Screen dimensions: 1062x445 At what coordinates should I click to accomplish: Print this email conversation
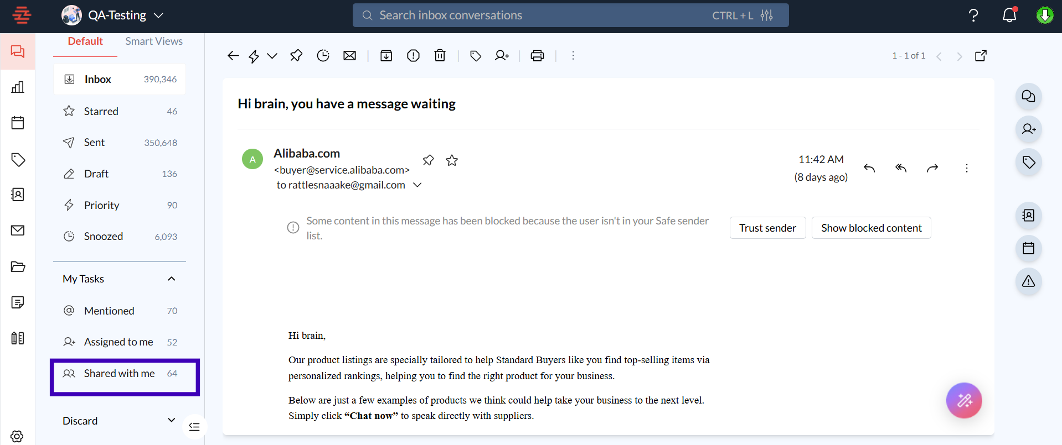pos(537,56)
